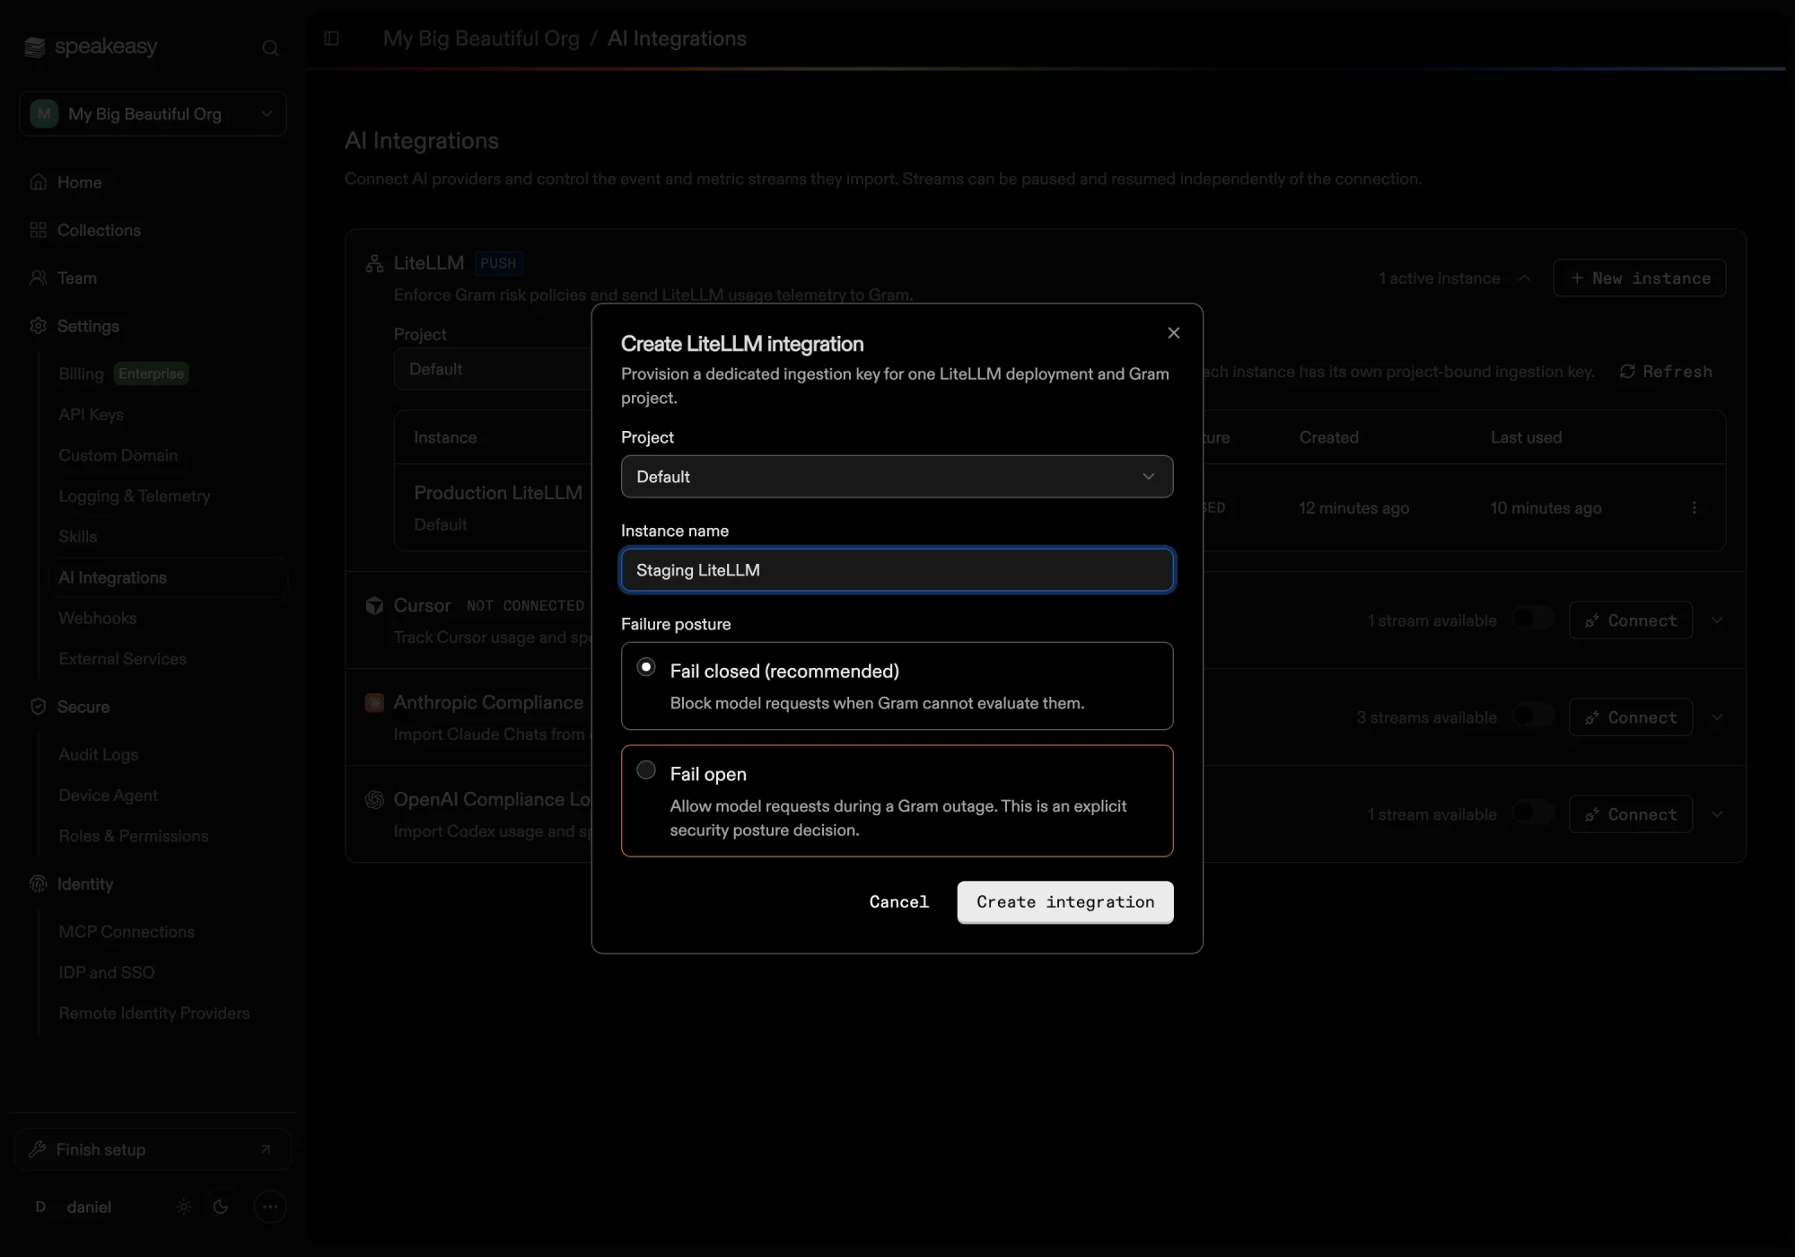1795x1257 pixels.
Task: Go to Remote Identity Providers
Action: click(x=154, y=1014)
